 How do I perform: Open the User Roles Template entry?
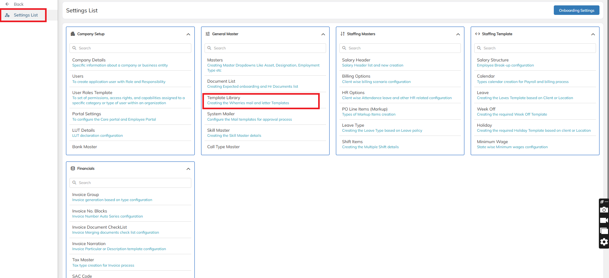(x=92, y=93)
